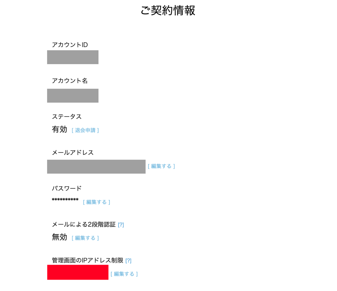
Task: Click the 管理画面のIPアドレス制限 label text
Action: coord(87,260)
